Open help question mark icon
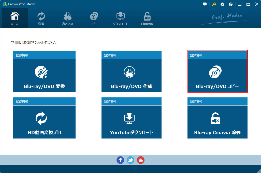This screenshot has width=261, height=173. click(230, 4)
